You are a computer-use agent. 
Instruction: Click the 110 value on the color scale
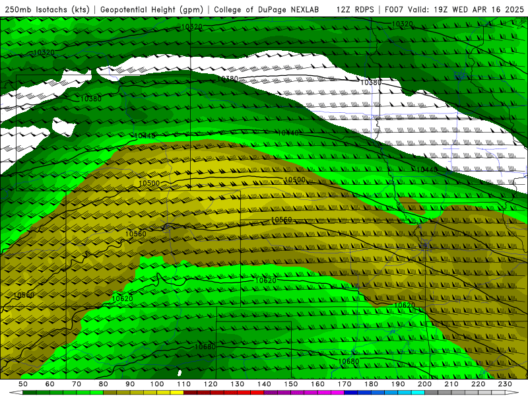pos(184,384)
